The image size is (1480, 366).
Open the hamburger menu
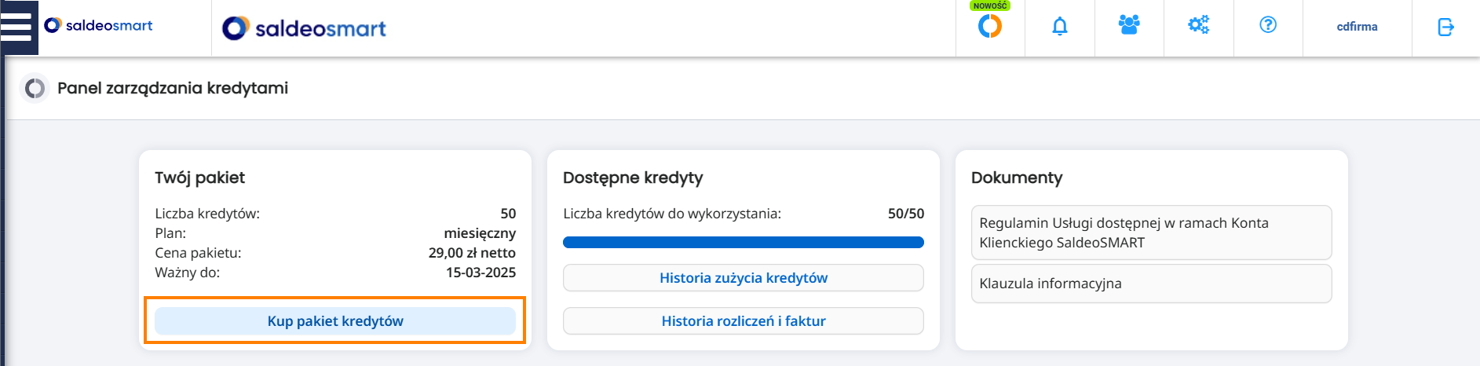(x=16, y=27)
